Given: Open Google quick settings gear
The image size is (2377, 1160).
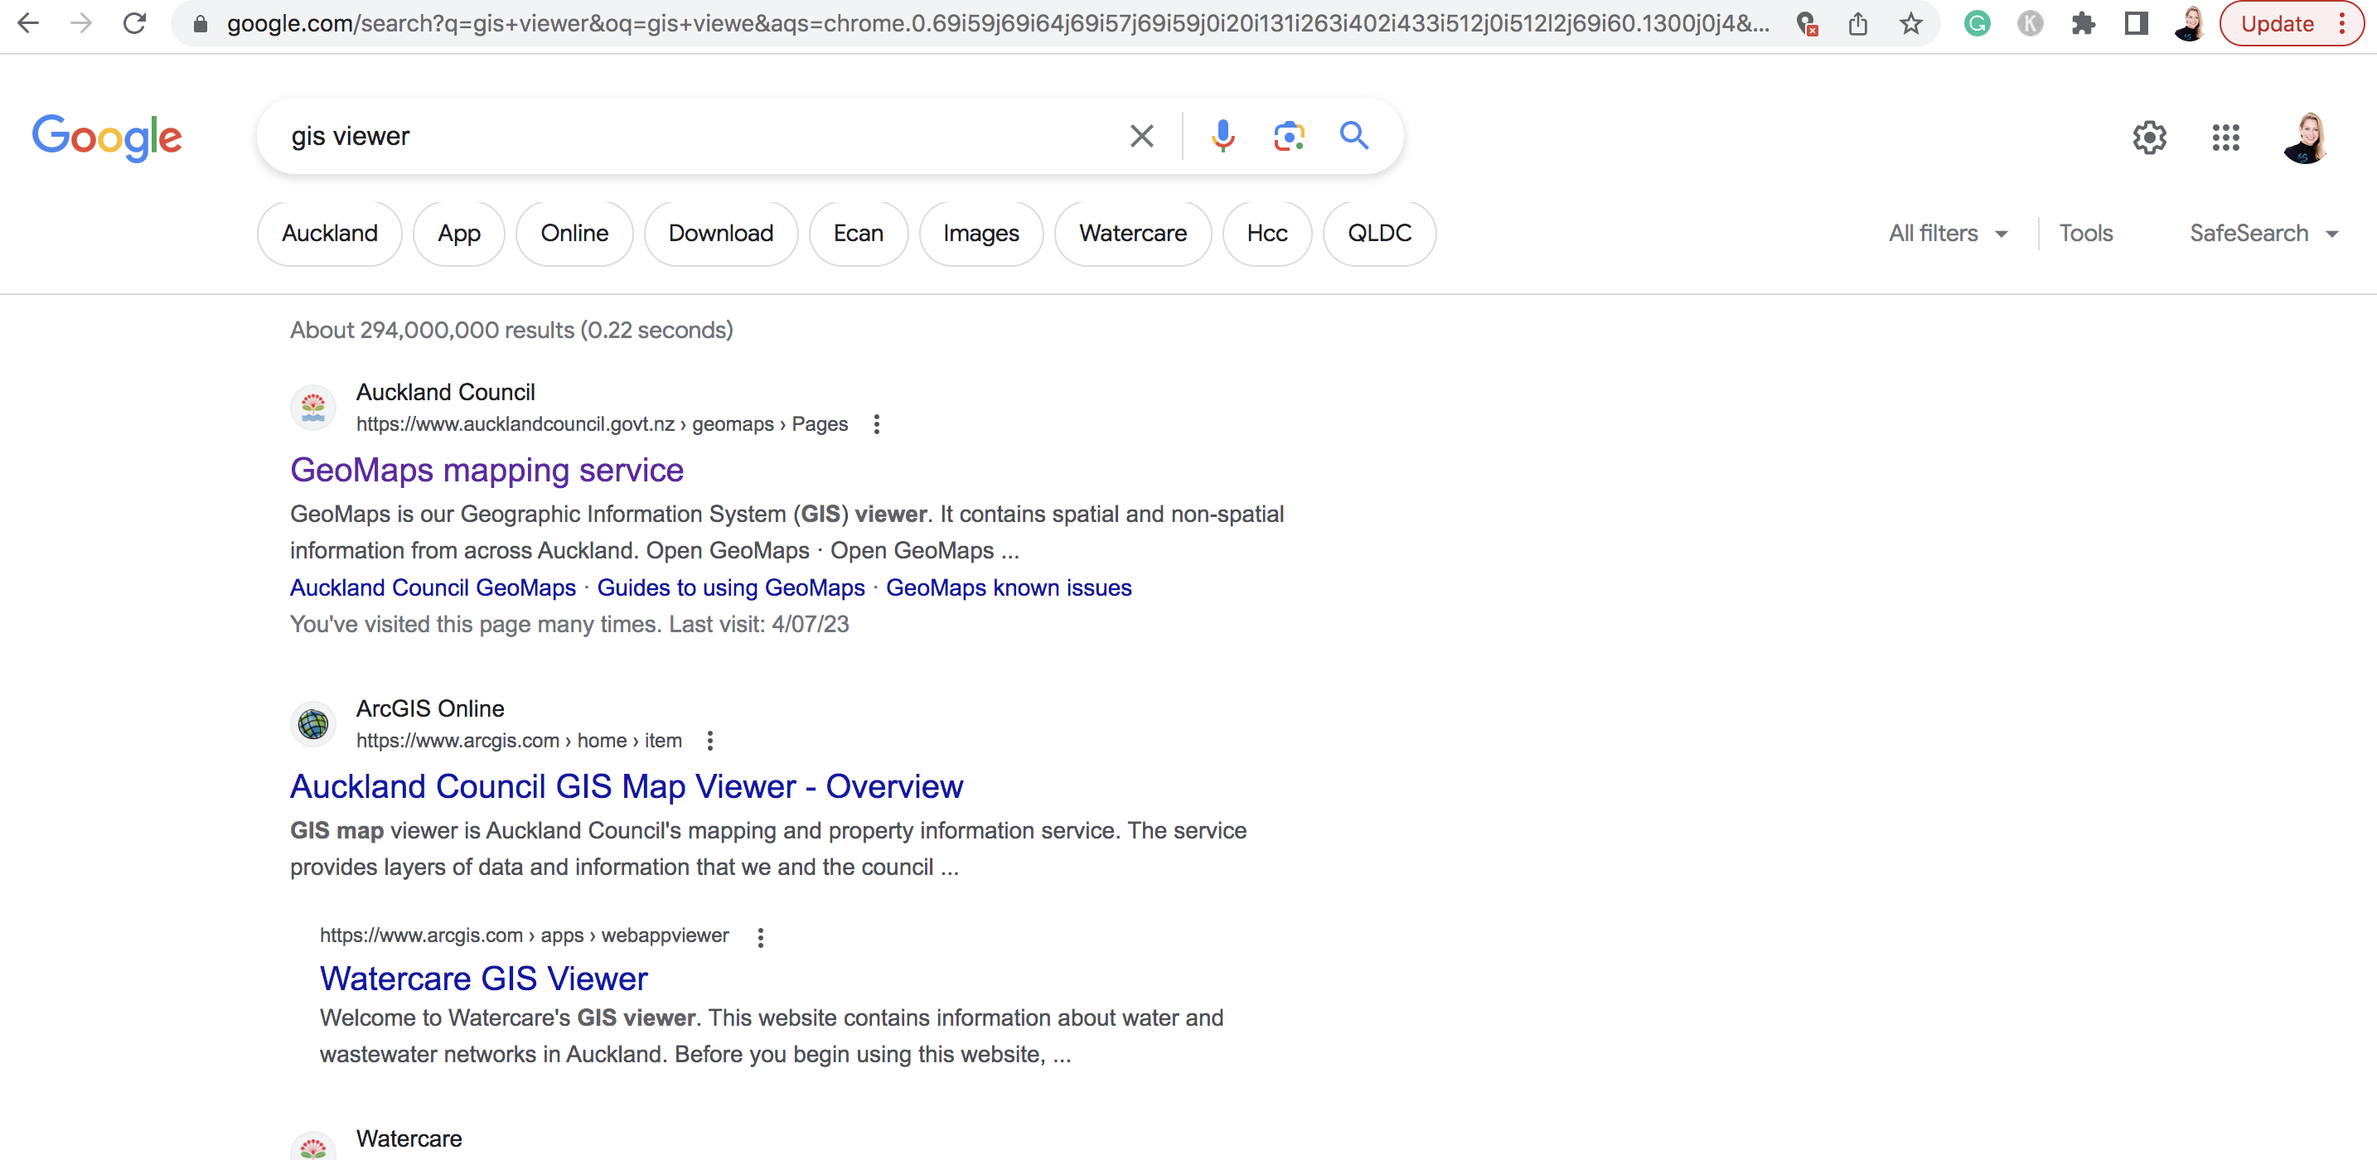Looking at the screenshot, I should click(x=2149, y=138).
